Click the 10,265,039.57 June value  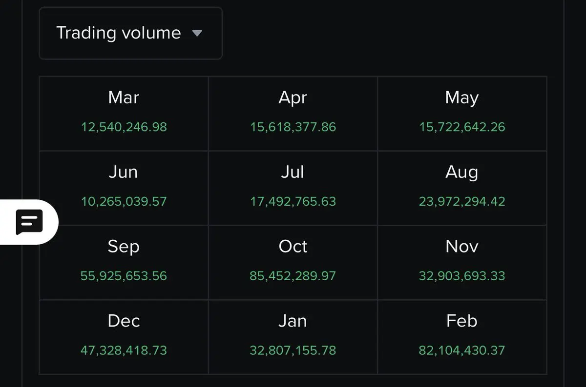(124, 201)
